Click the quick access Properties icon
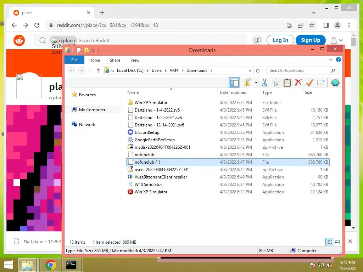The image size is (363, 272). pos(79,50)
